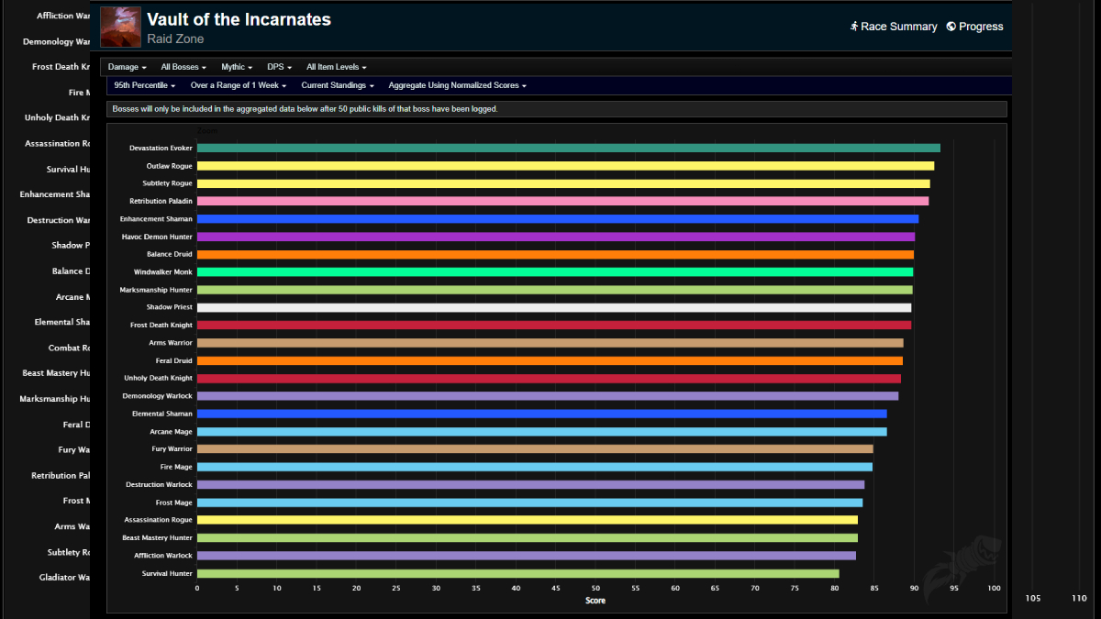Screen dimensions: 1101x619
Task: Click the Outlaw Rogue label on the chart
Action: [170, 165]
